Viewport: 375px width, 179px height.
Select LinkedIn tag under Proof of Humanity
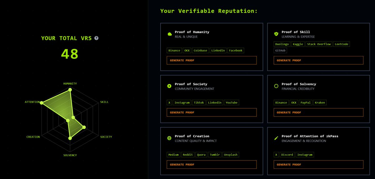tap(218, 50)
